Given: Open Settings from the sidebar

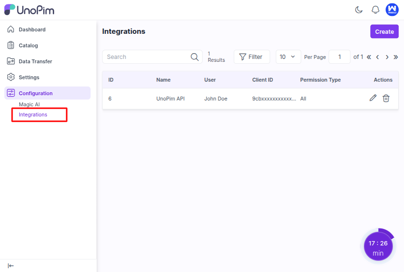Looking at the screenshot, I should tap(29, 77).
